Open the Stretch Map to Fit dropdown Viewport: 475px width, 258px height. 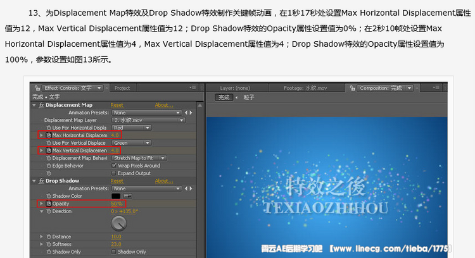[139, 158]
